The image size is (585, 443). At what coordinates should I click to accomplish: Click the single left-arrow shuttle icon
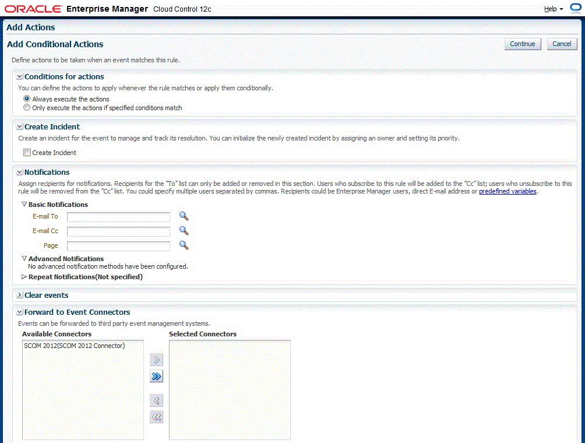pyautogui.click(x=156, y=400)
